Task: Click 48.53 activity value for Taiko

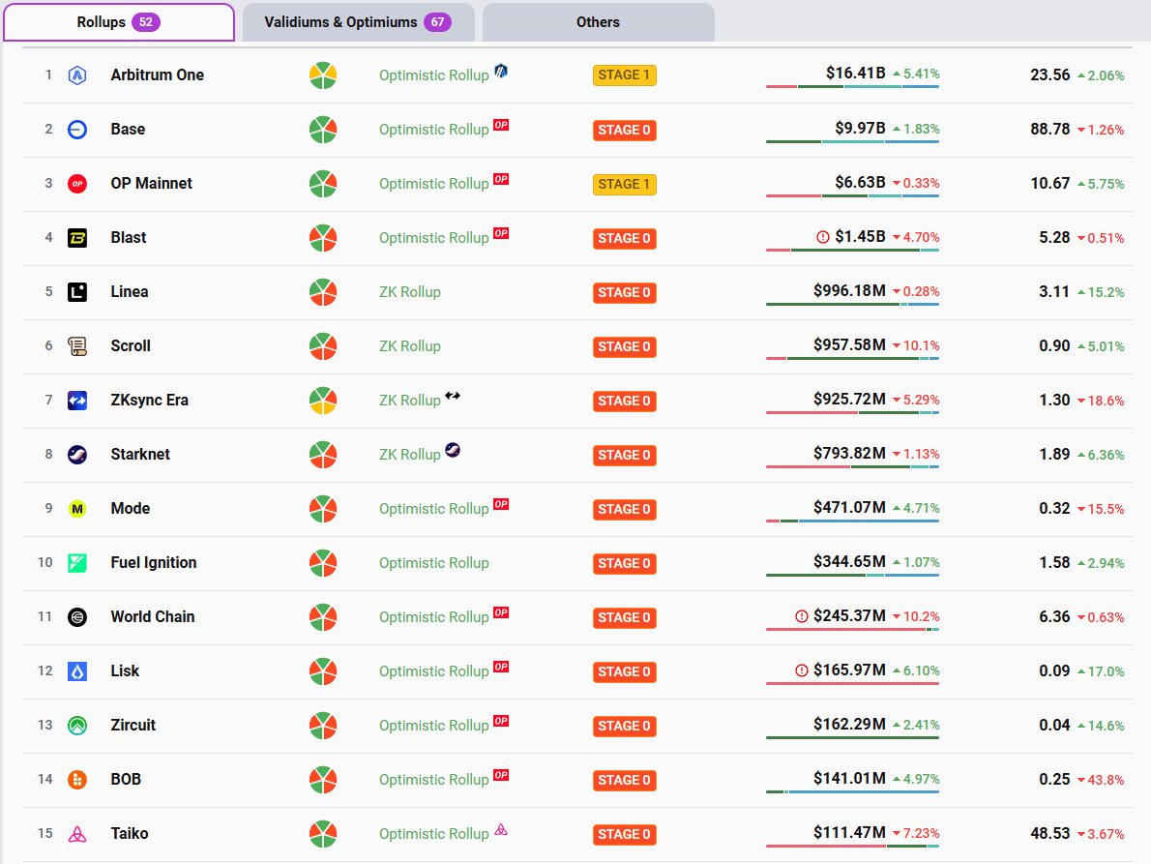Action: click(1049, 834)
